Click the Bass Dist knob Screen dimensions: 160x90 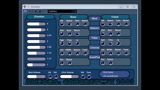[62, 34]
